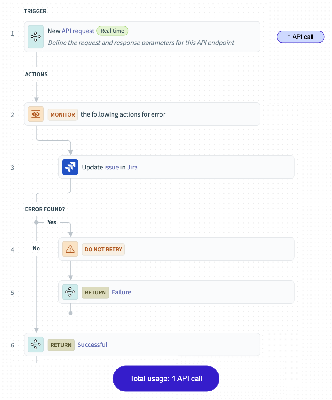Click the MONITOR action badge
Viewport: 332px width, 400px height.
[62, 114]
